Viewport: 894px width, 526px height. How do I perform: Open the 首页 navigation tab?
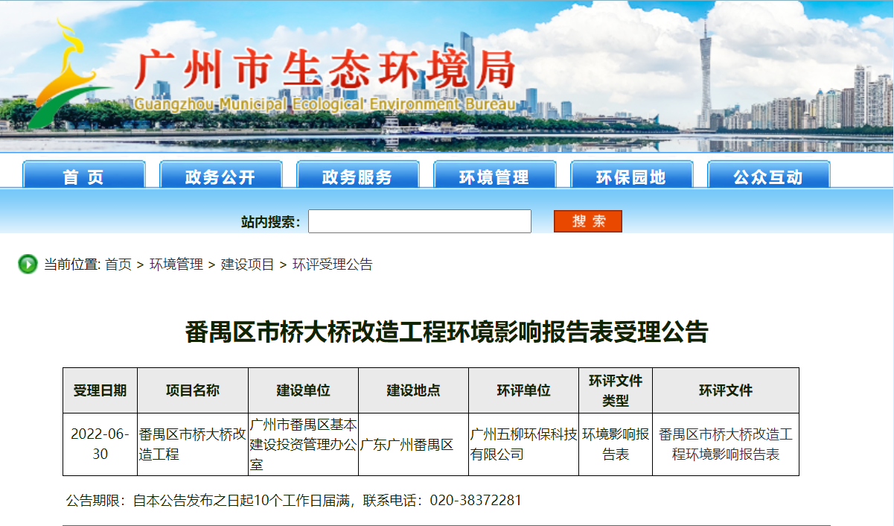click(83, 177)
